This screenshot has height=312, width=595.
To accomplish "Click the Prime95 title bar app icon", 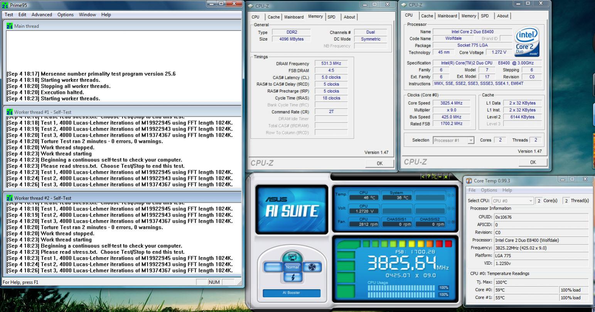I will pos(5,5).
